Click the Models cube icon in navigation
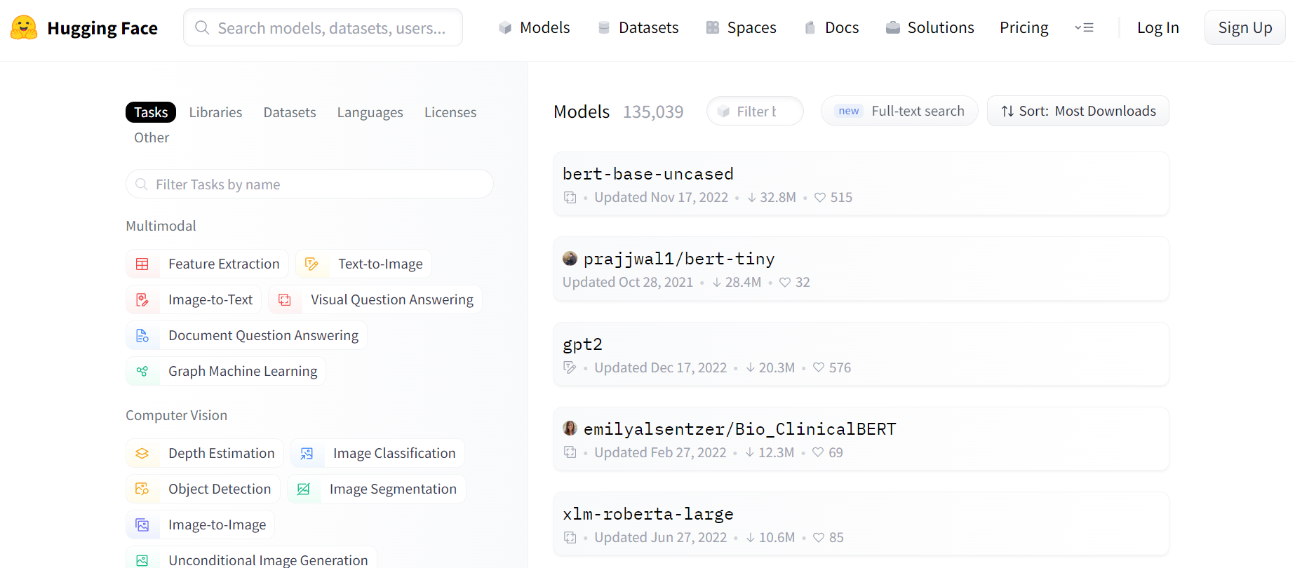This screenshot has height=568, width=1295. pos(505,27)
